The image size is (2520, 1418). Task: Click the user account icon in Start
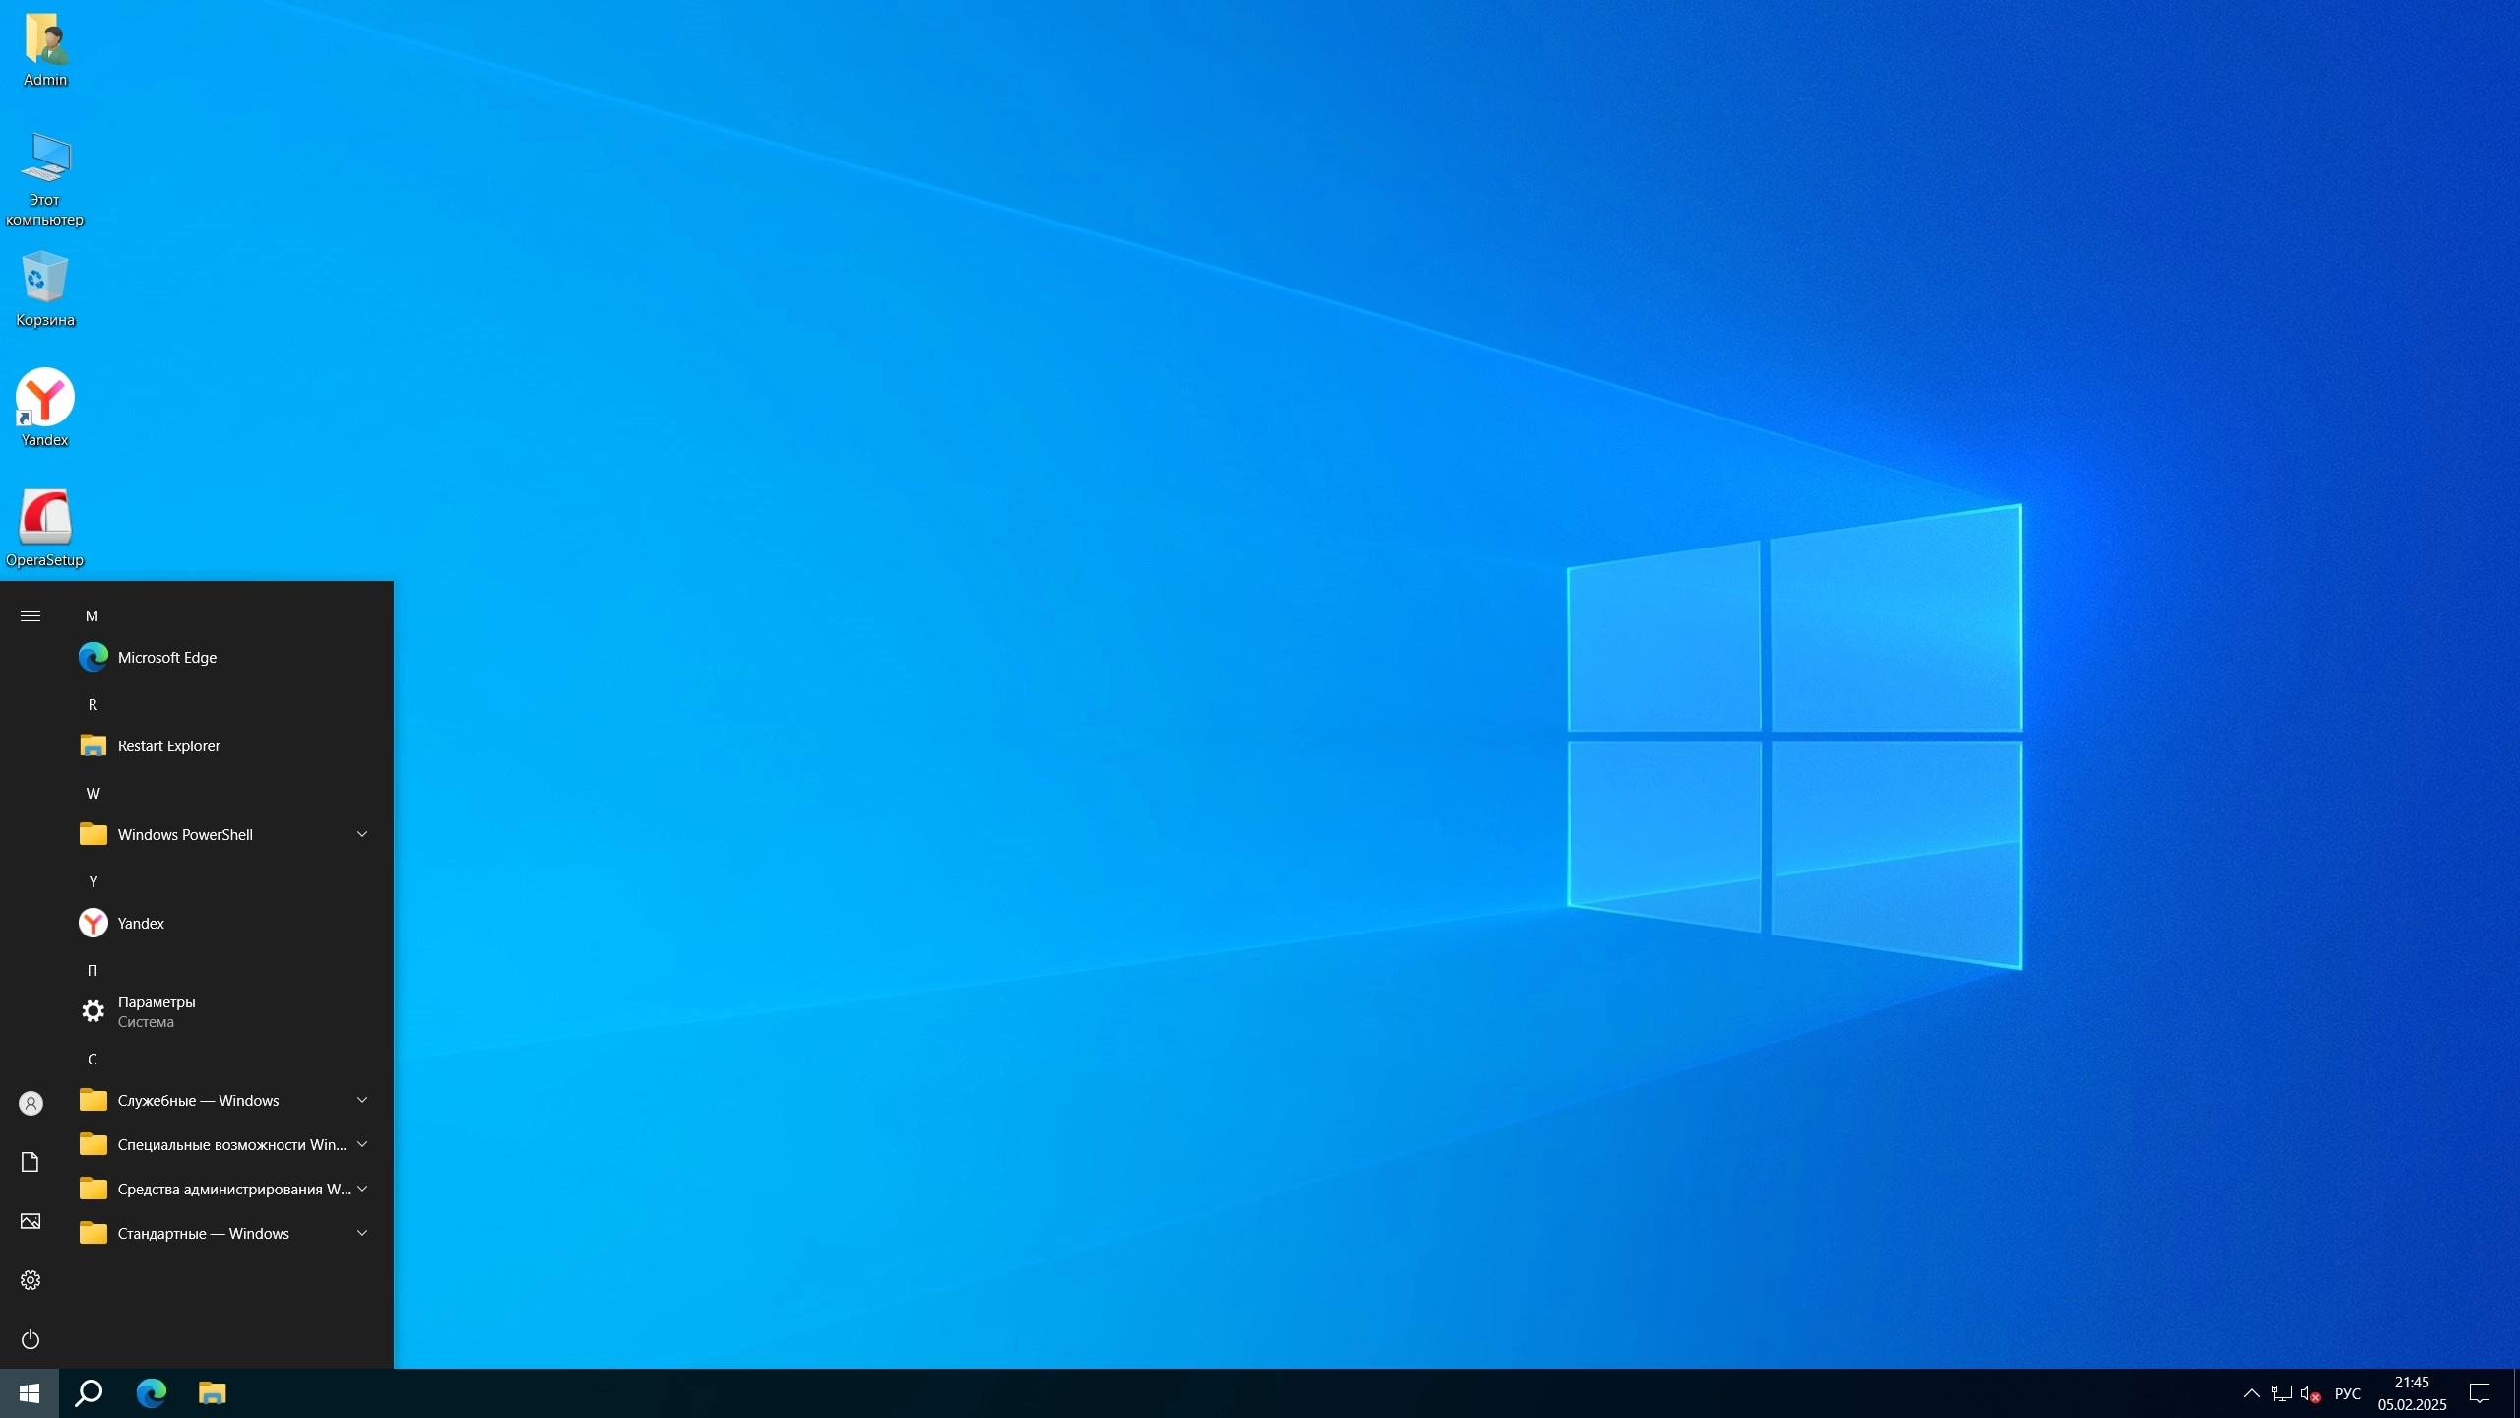tap(31, 1103)
